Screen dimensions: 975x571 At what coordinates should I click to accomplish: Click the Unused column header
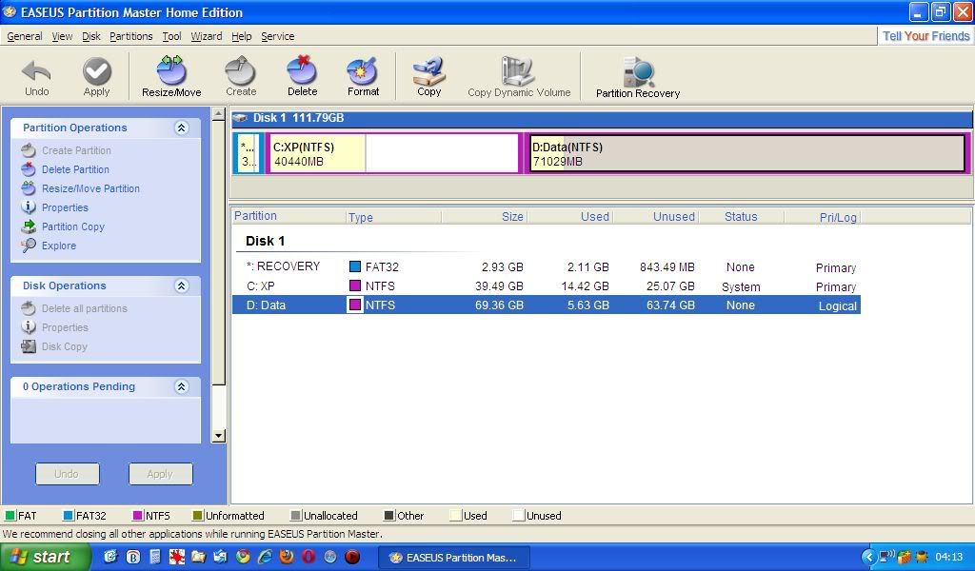click(656, 216)
